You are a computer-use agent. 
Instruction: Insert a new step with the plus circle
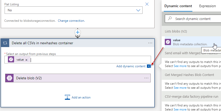coord(78,32)
